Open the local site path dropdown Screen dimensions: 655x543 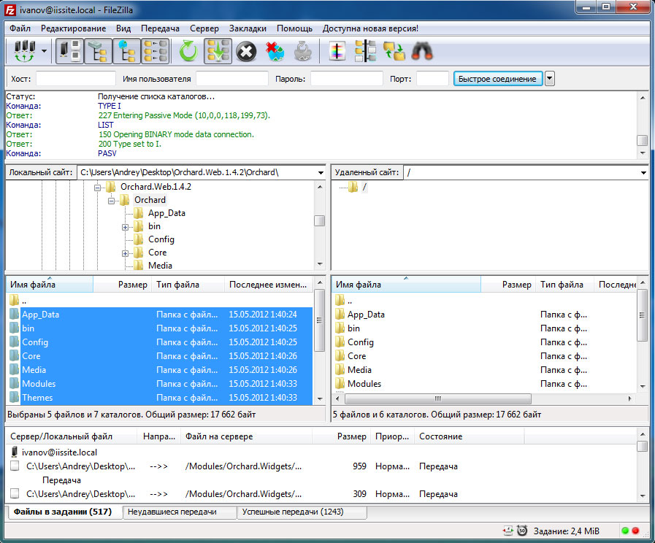(321, 173)
